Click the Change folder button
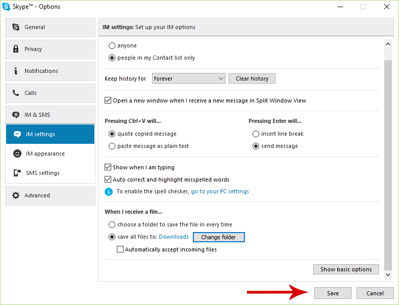The height and width of the screenshot is (305, 399). click(218, 237)
